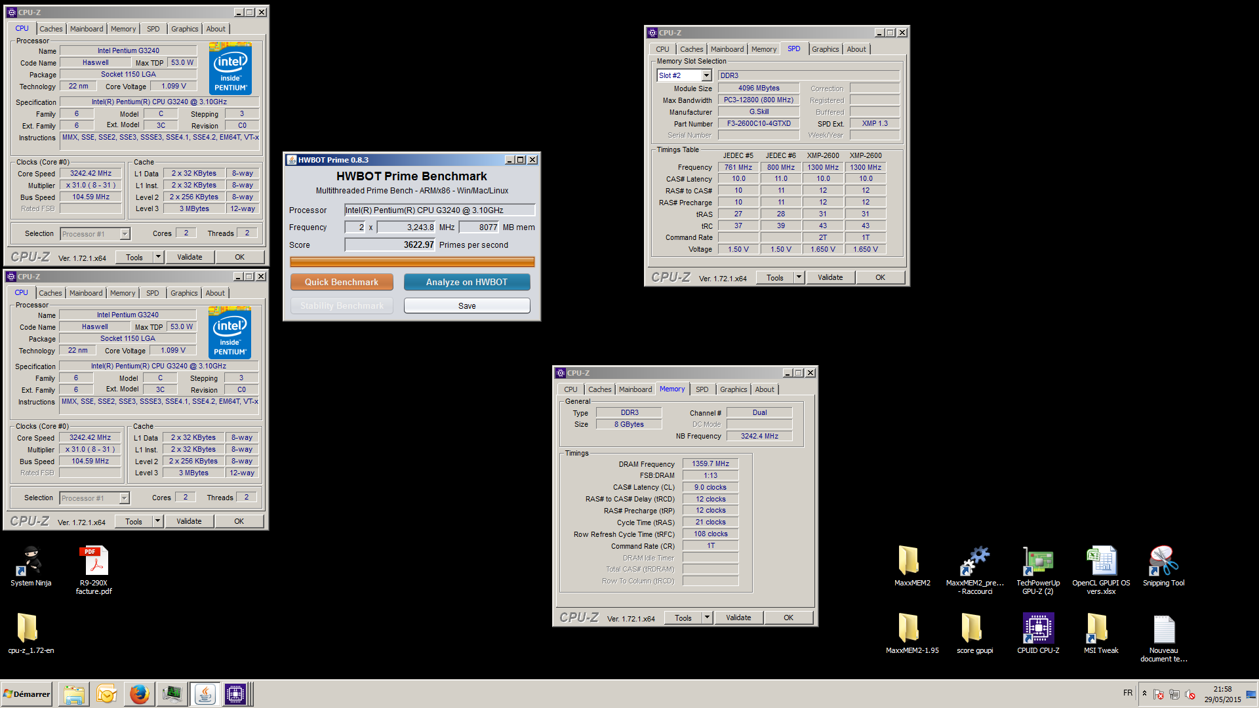This screenshot has height=708, width=1259.
Task: Switch to Mainboard tab in lower CPU-Z window
Action: tap(86, 293)
